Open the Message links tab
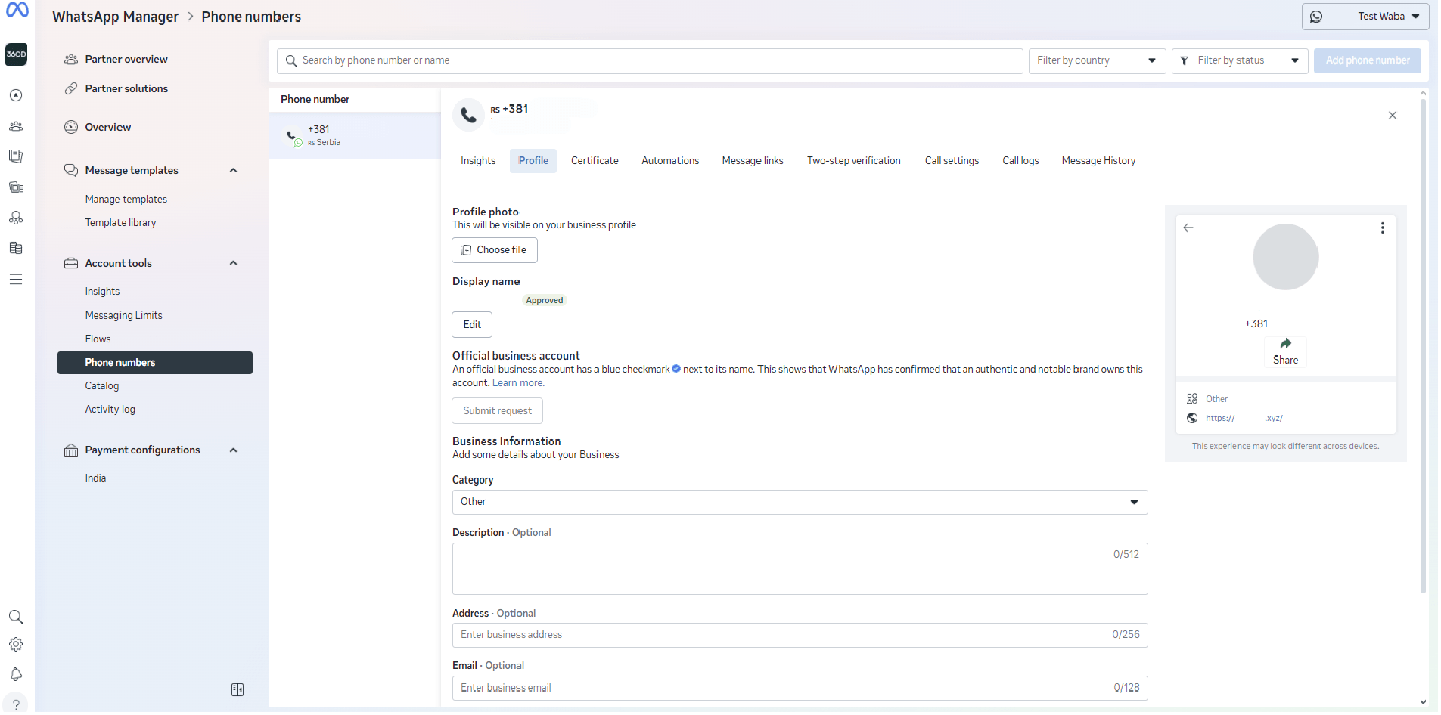Screen dimensions: 1441x715 [753, 161]
